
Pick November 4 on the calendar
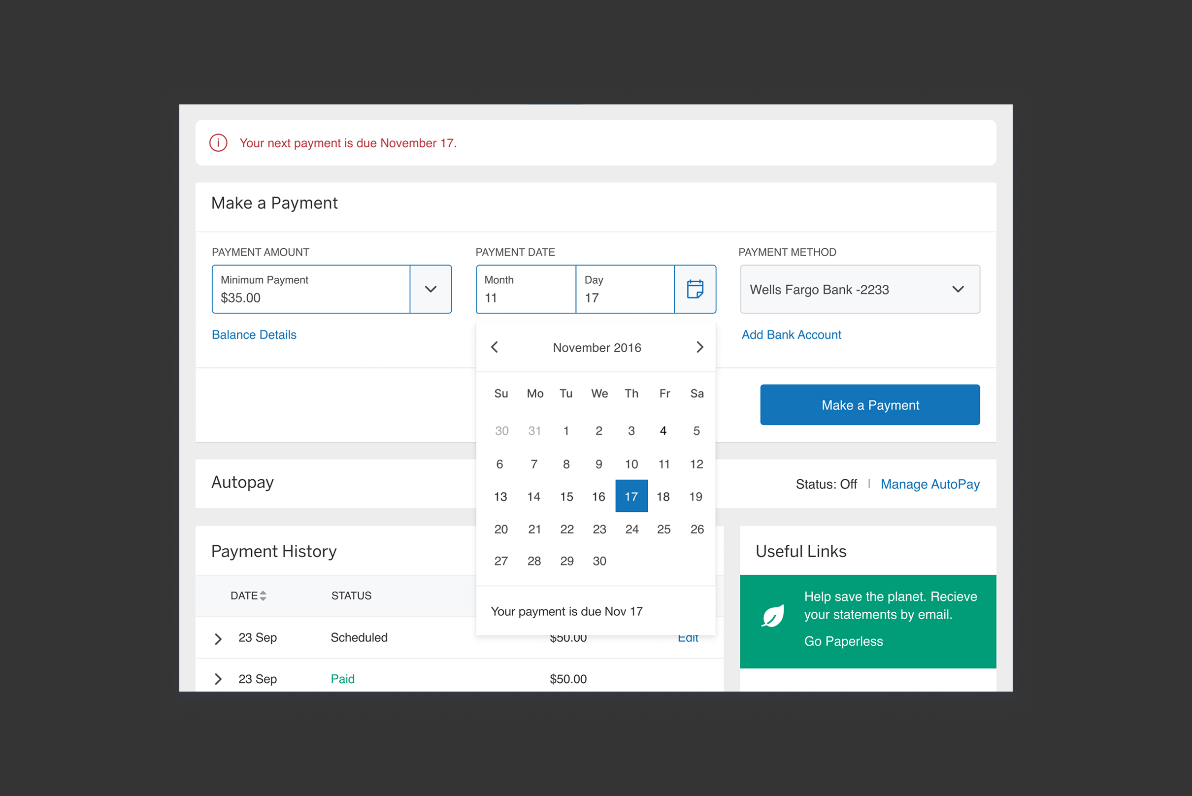663,431
